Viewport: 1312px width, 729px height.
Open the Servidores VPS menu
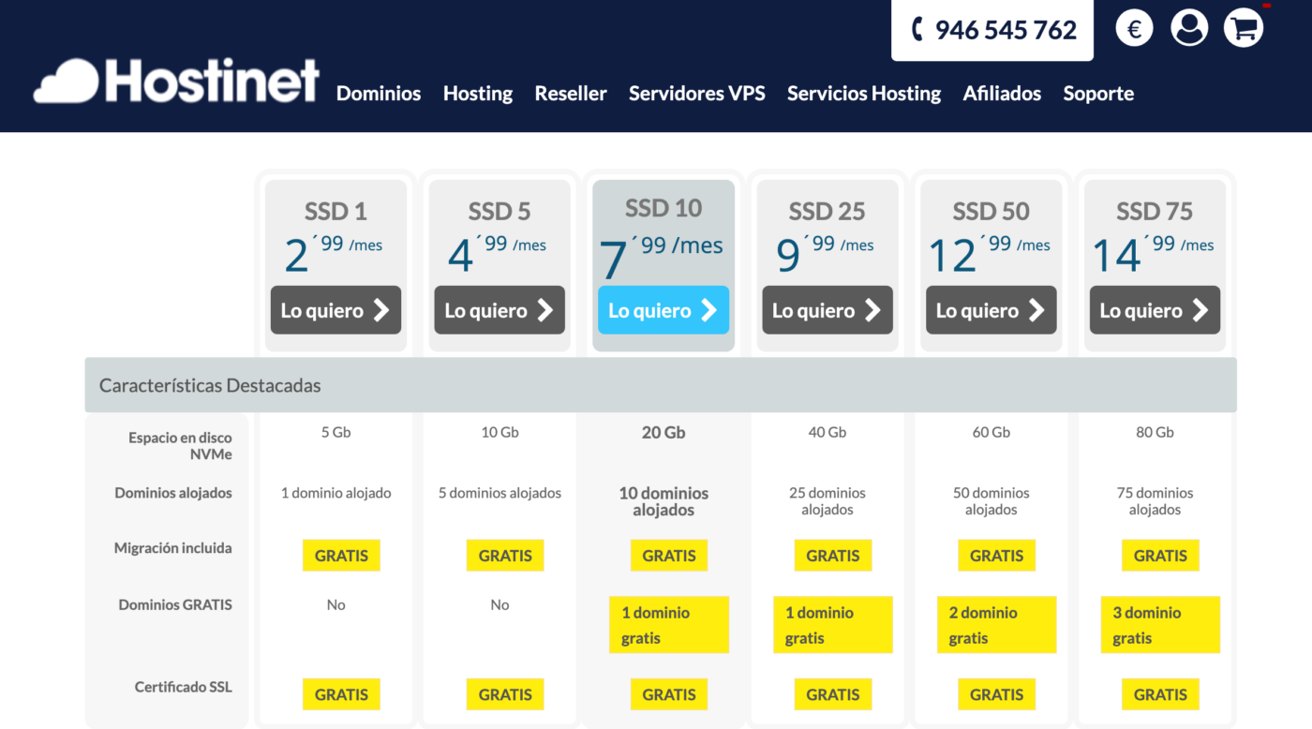click(x=697, y=94)
